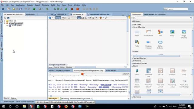
Task: Click the BEA-000000 link in log
Action: click(x=104, y=87)
